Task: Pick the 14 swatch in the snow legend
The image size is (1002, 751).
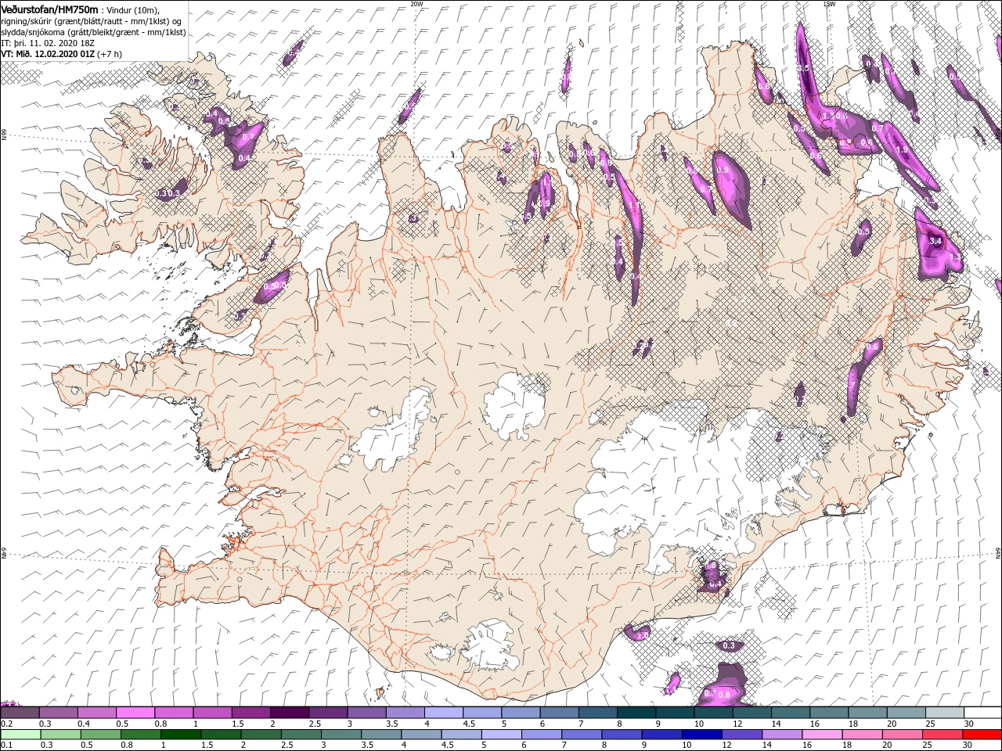Action: point(790,712)
